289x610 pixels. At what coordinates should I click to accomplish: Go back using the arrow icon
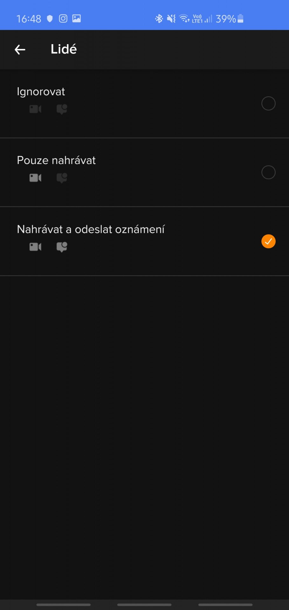pyautogui.click(x=20, y=50)
